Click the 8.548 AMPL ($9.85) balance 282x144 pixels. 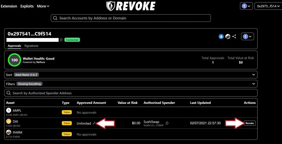(17, 115)
